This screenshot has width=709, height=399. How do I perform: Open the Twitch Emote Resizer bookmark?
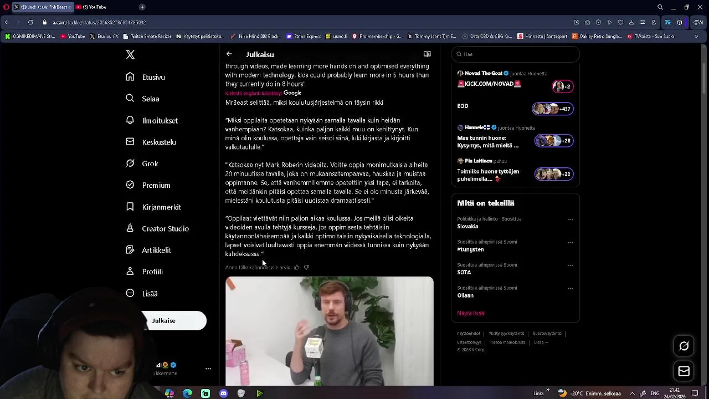146,37
